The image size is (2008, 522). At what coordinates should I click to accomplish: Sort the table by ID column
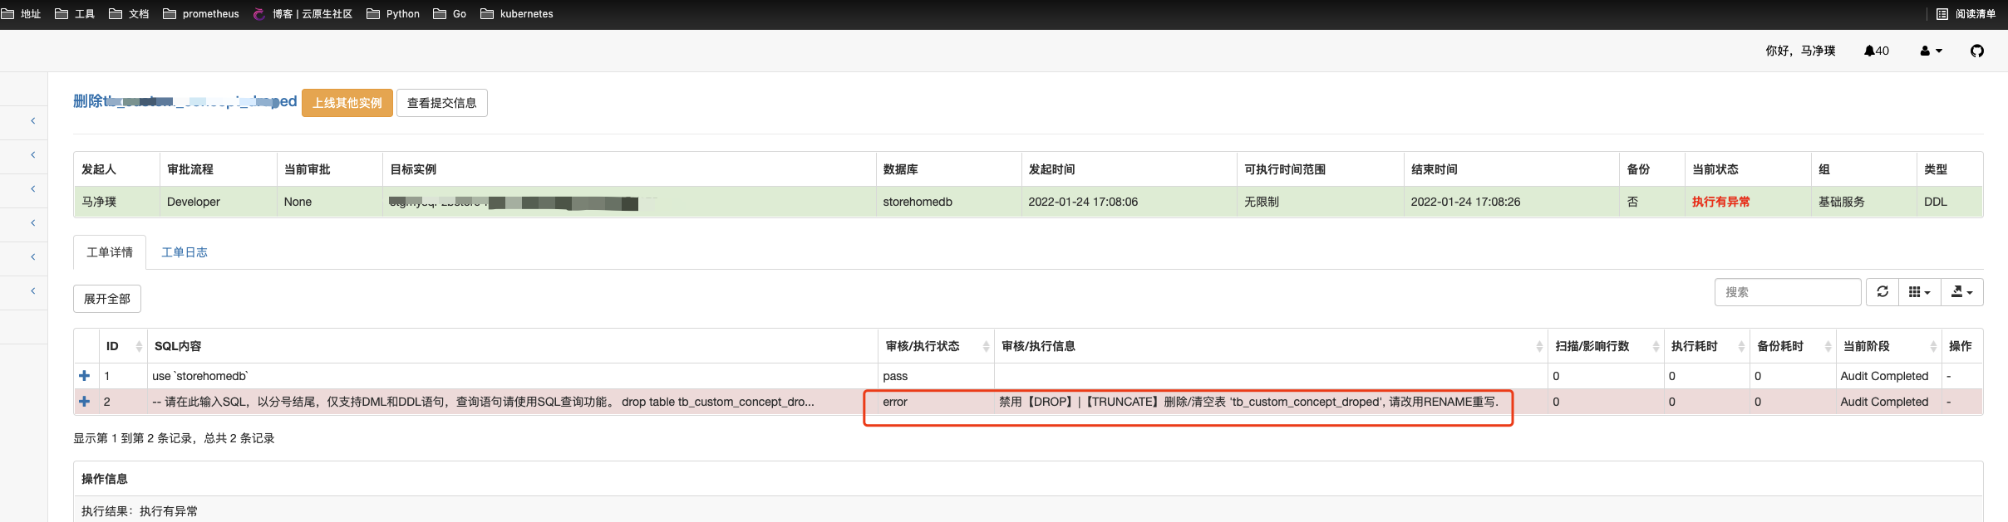click(122, 346)
